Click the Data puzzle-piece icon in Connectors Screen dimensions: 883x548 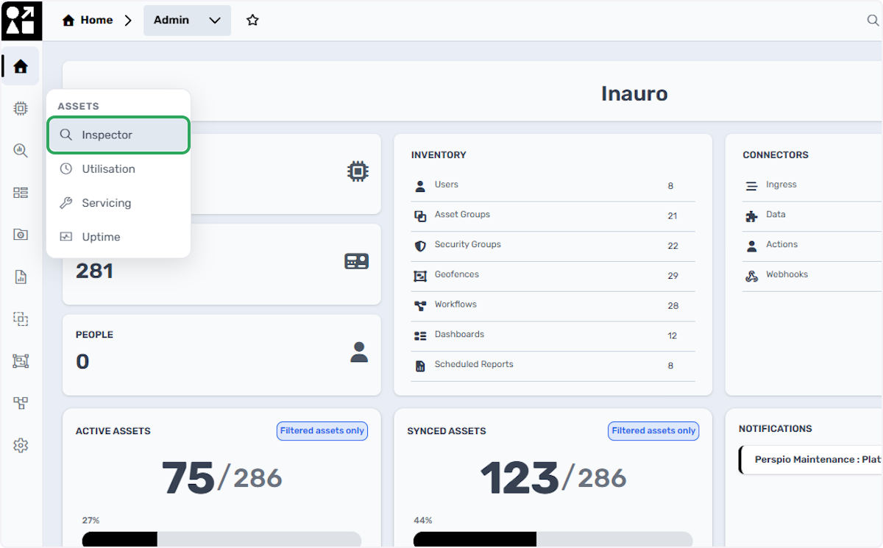coord(751,216)
